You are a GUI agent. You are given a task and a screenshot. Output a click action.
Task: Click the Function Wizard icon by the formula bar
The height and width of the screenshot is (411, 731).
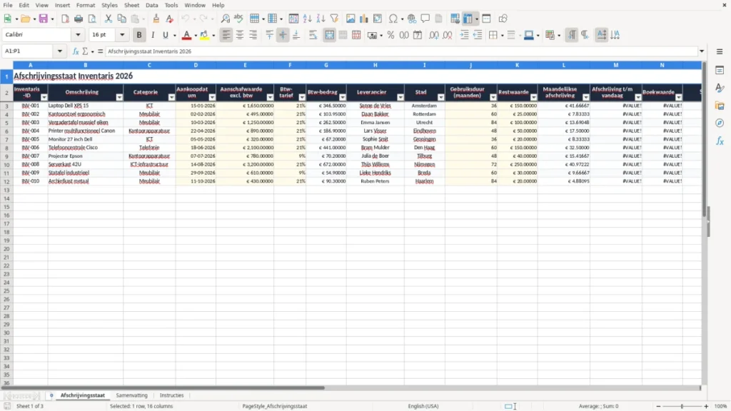75,51
